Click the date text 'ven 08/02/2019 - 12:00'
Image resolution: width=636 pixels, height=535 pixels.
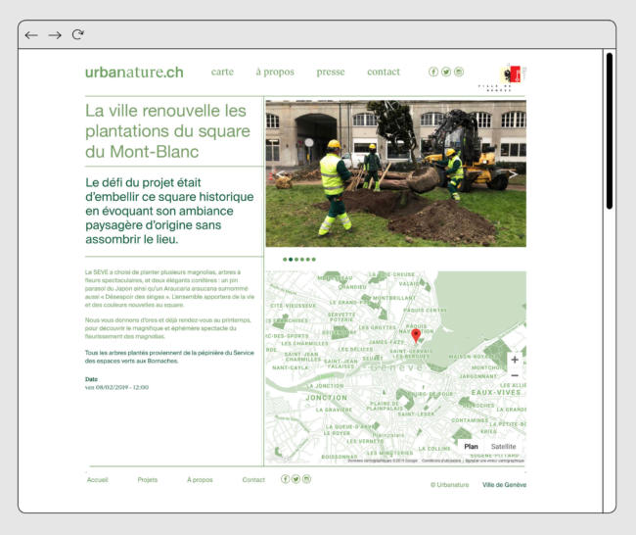(x=116, y=388)
